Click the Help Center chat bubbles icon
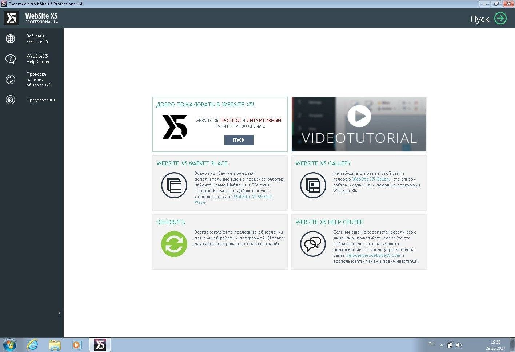The width and height of the screenshot is (515, 352). 313,244
